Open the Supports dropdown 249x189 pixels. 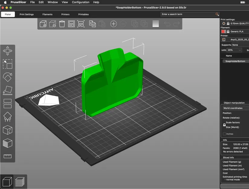[x=241, y=45]
